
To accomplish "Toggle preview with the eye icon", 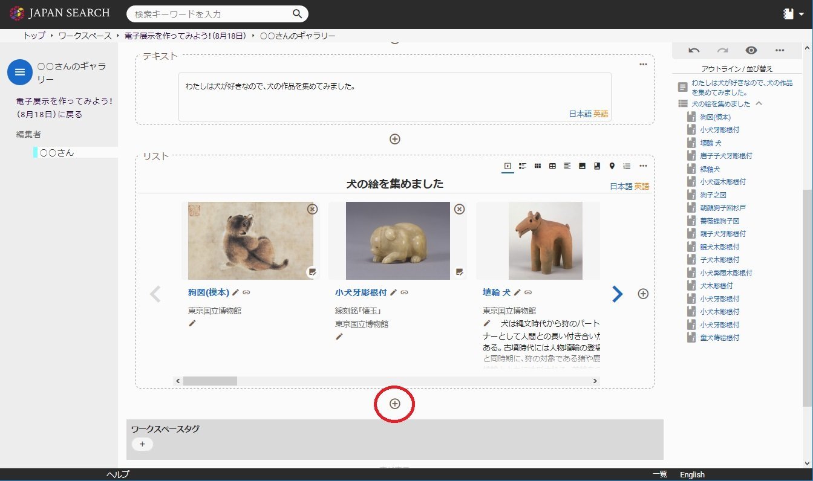I will (x=751, y=50).
